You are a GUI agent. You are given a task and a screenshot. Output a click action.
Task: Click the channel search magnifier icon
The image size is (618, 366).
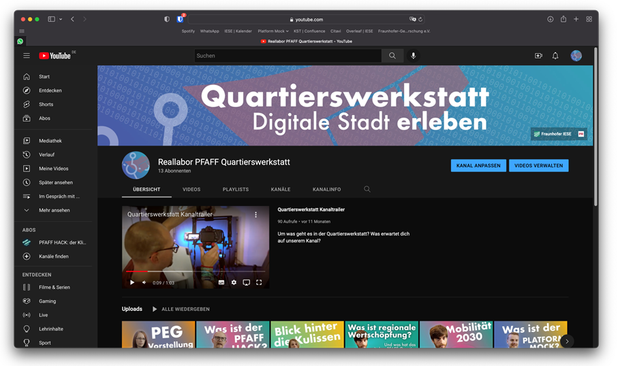(x=367, y=189)
